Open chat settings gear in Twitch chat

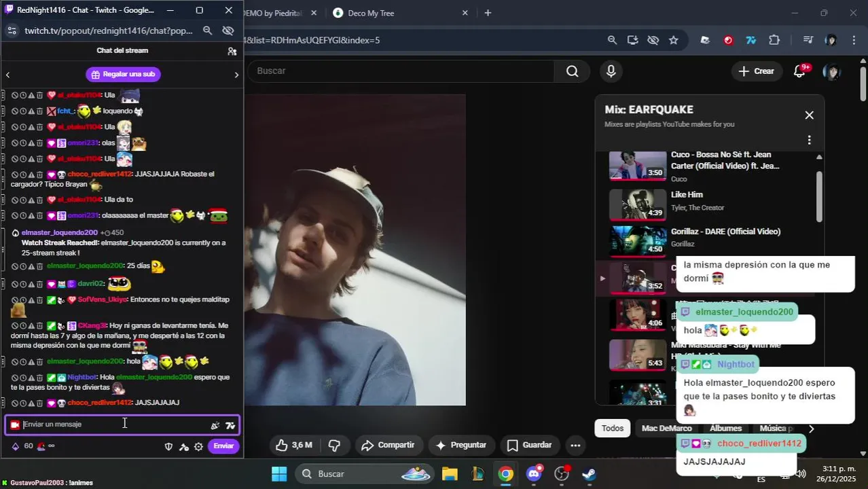[x=198, y=446]
